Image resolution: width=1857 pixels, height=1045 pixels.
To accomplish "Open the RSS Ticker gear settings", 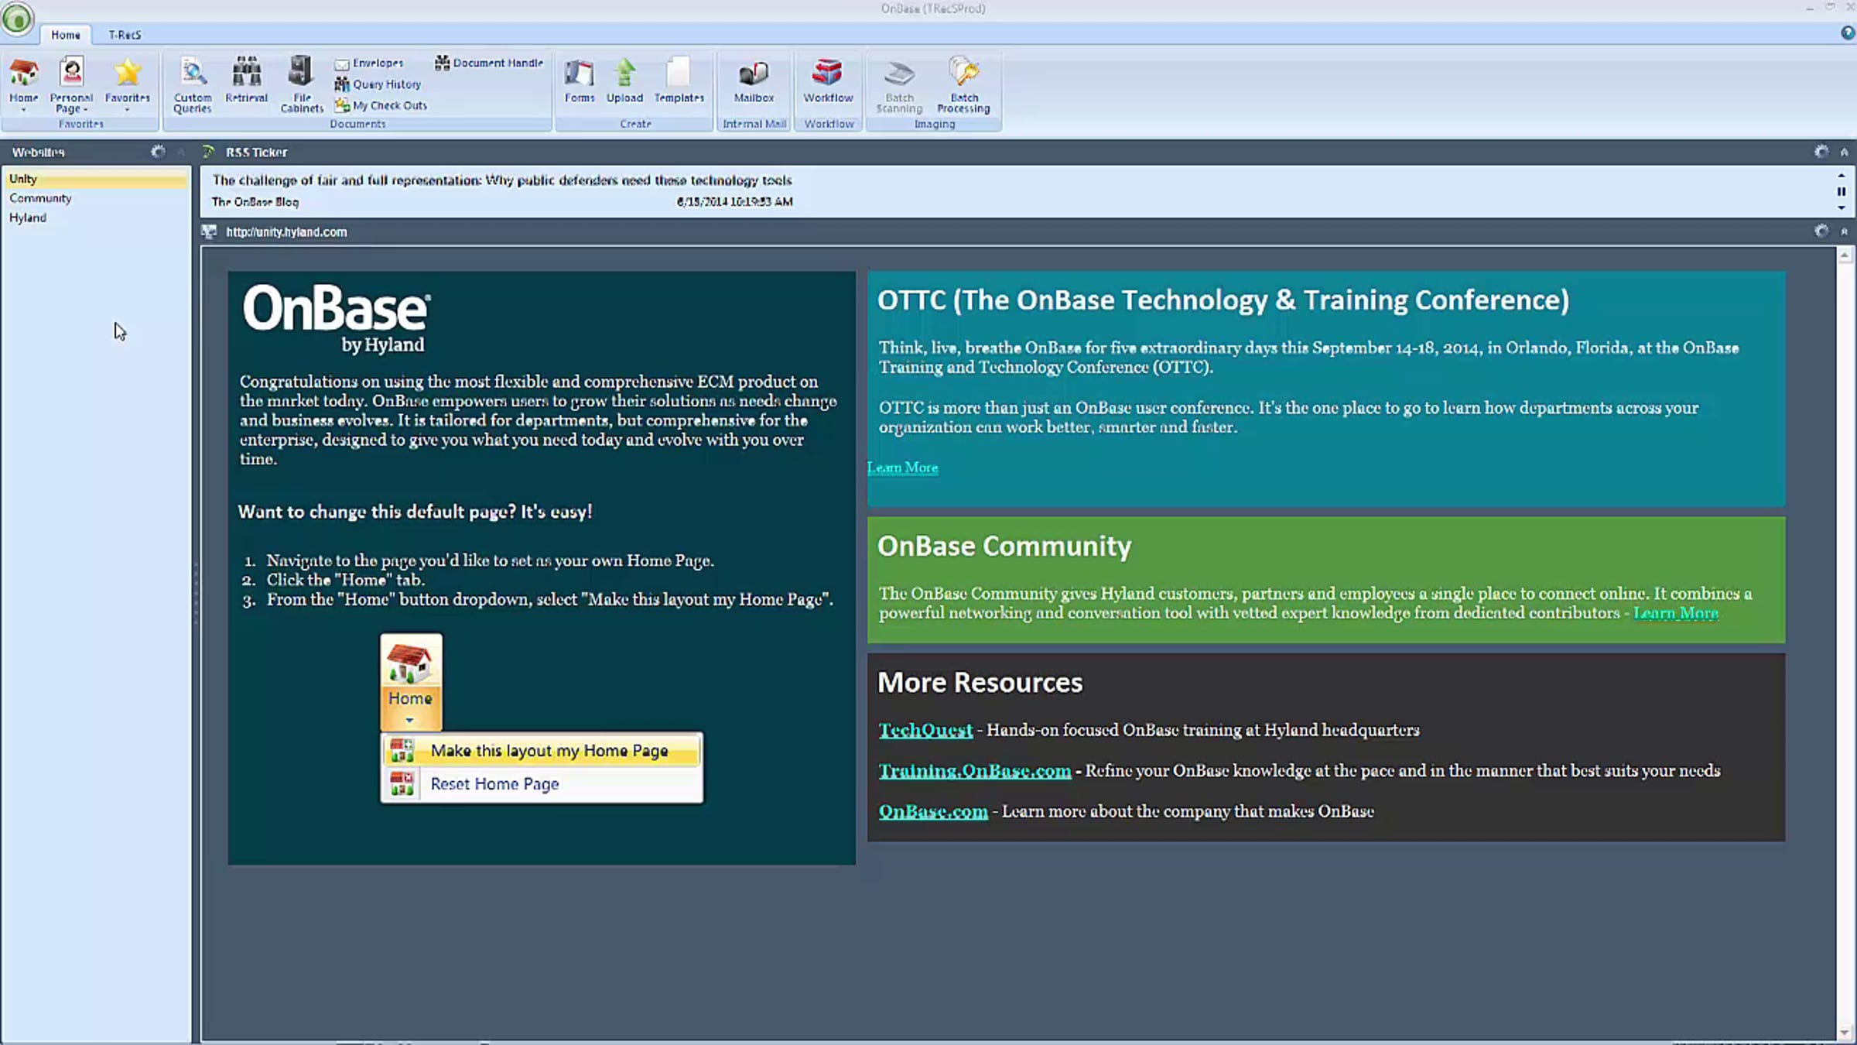I will [1821, 152].
